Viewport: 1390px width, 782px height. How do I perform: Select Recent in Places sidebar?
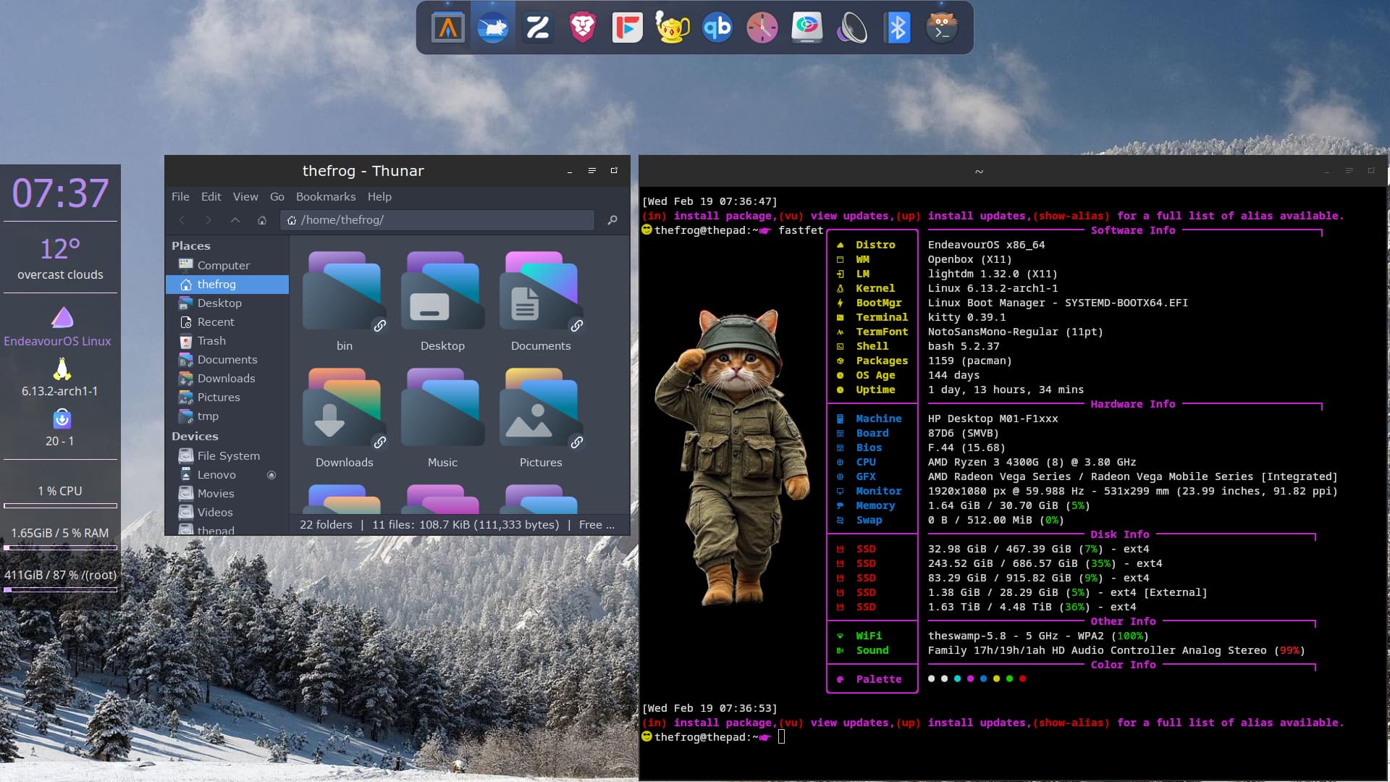point(227,322)
